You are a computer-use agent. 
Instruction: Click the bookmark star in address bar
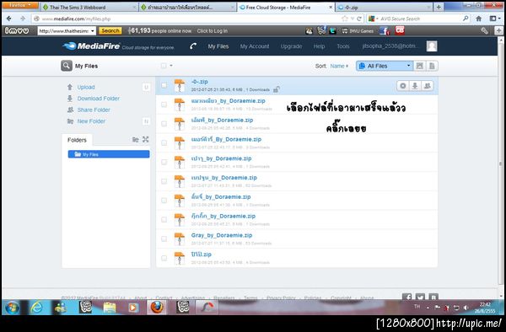tap(345, 19)
